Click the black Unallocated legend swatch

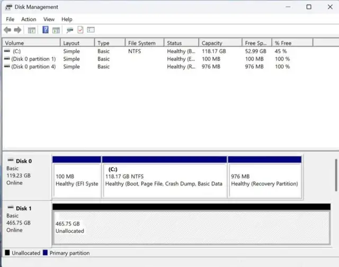coord(7,253)
